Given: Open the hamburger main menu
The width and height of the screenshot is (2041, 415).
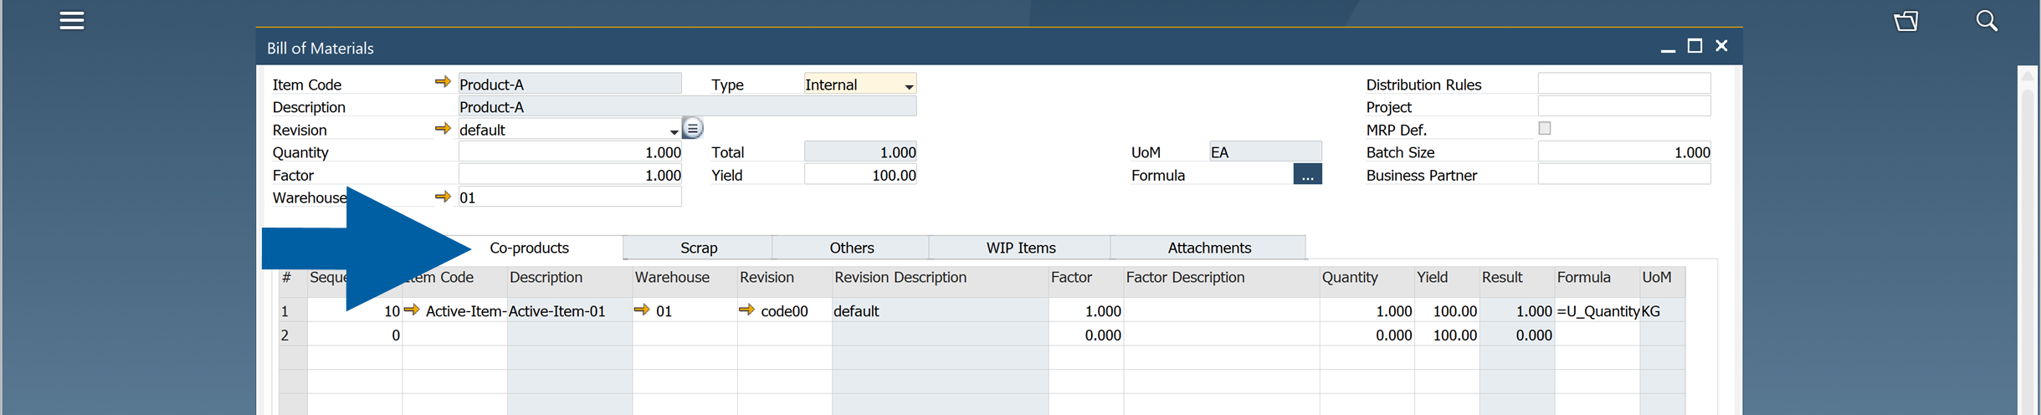Looking at the screenshot, I should pyautogui.click(x=72, y=20).
